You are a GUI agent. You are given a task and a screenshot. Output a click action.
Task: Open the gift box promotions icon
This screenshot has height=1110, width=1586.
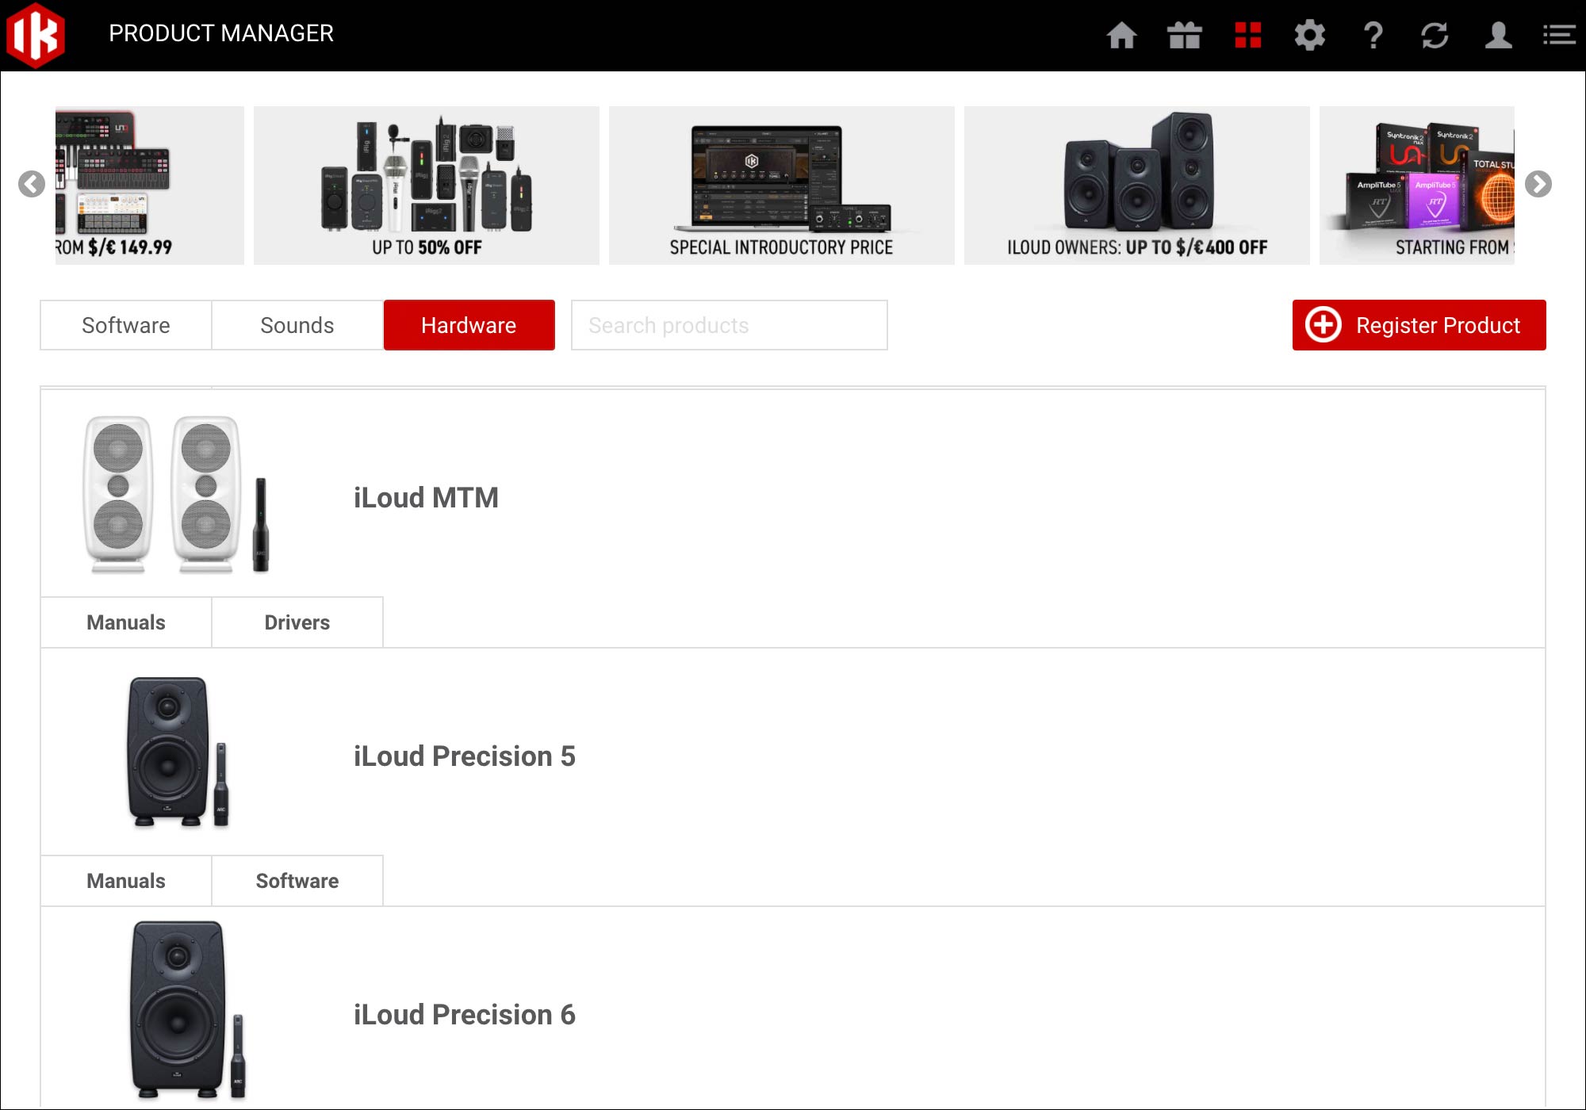pyautogui.click(x=1184, y=35)
